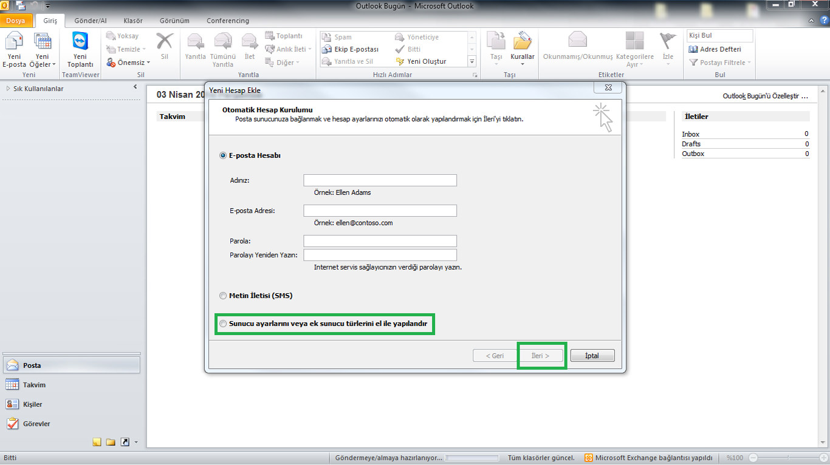Viewport: 830px width, 465px height.
Task: Click the İptal button in dialog
Action: tap(591, 356)
